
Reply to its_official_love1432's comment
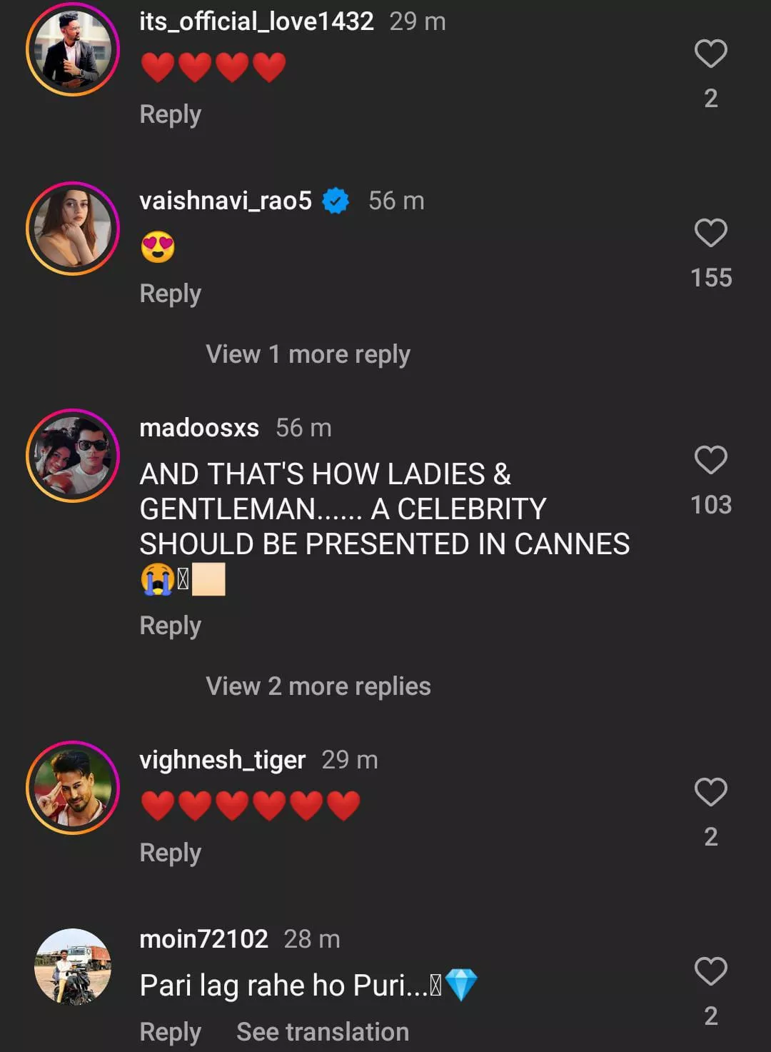click(x=170, y=114)
